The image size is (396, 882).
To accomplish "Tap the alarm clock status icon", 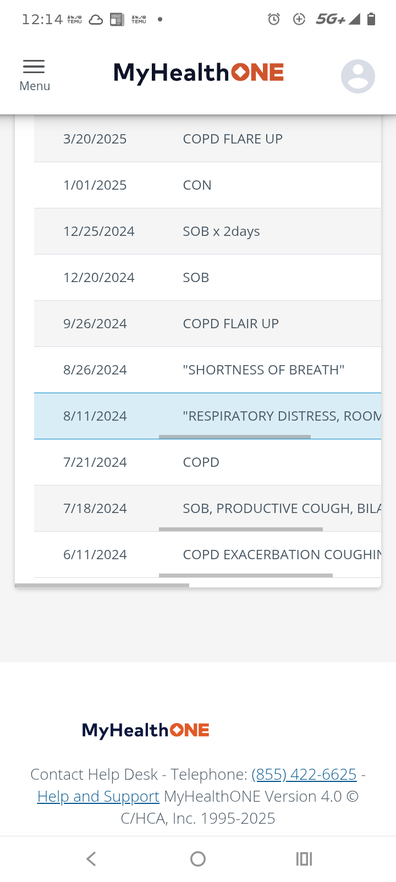I will point(273,20).
